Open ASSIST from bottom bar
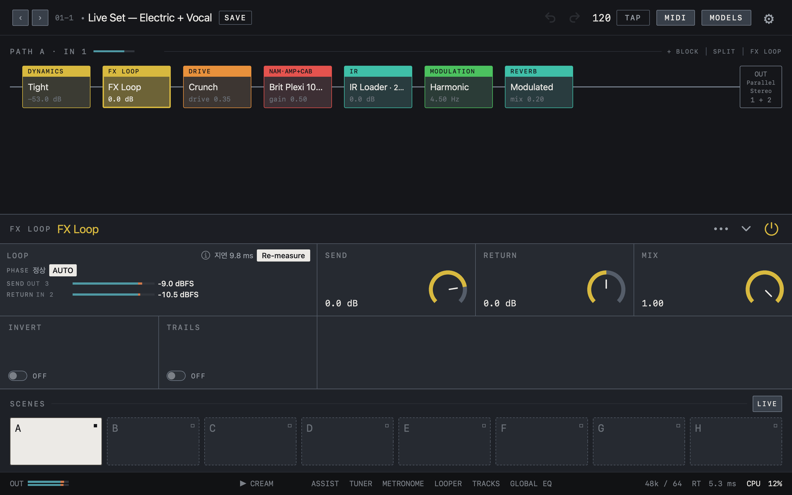 (x=325, y=483)
